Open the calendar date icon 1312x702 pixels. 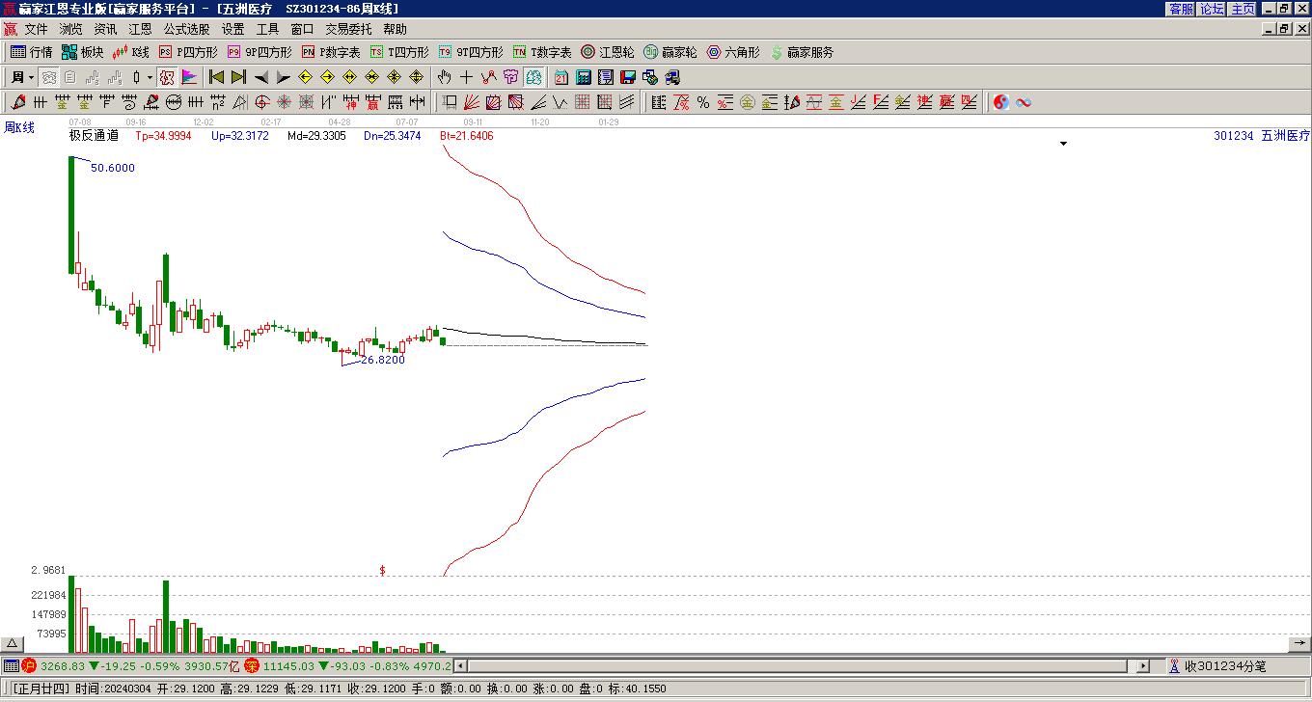point(561,77)
